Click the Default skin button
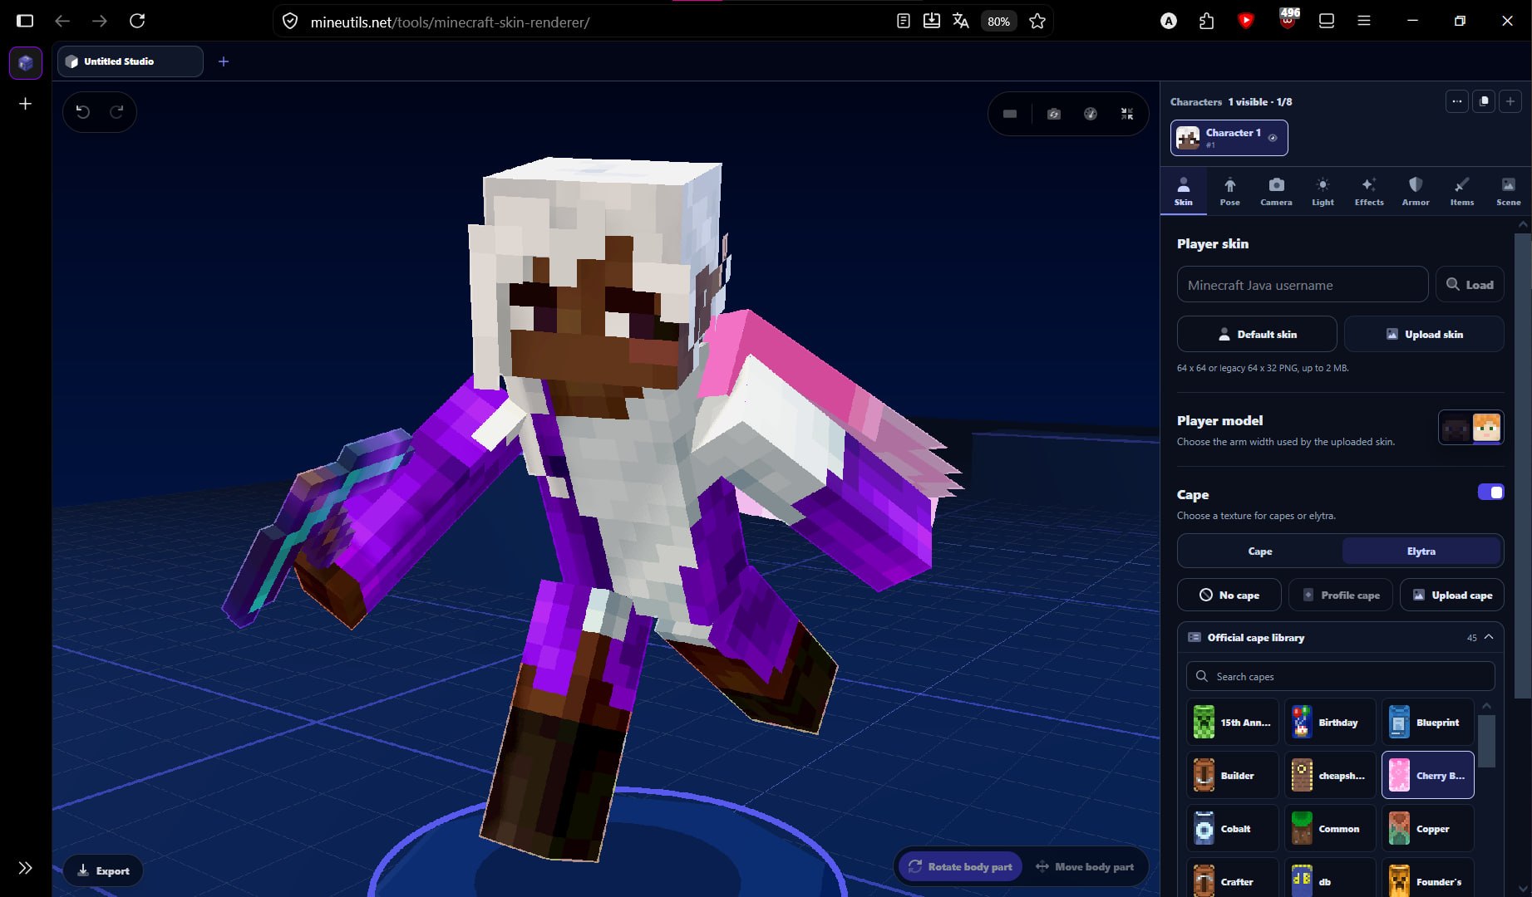This screenshot has width=1532, height=897. (1257, 334)
